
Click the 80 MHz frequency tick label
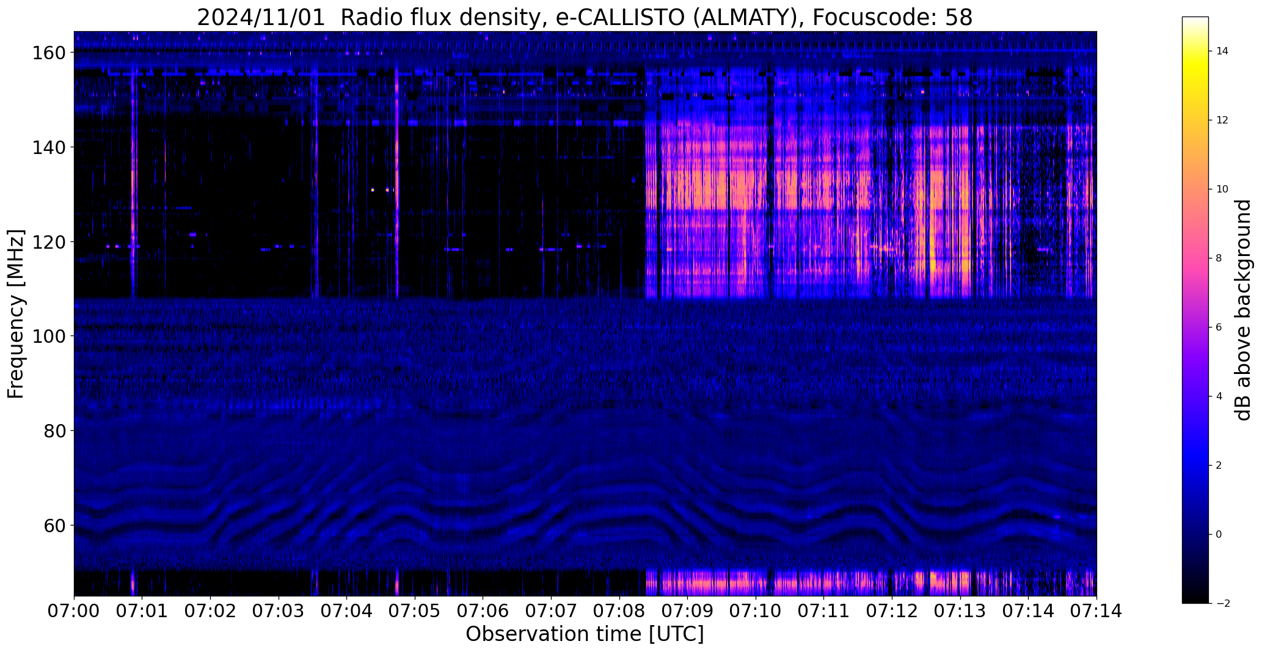tap(54, 431)
